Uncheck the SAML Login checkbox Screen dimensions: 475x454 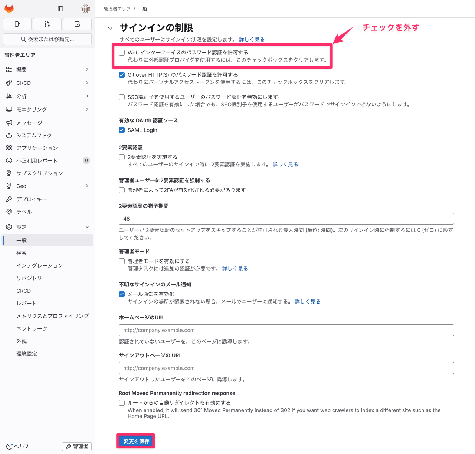tap(122, 130)
